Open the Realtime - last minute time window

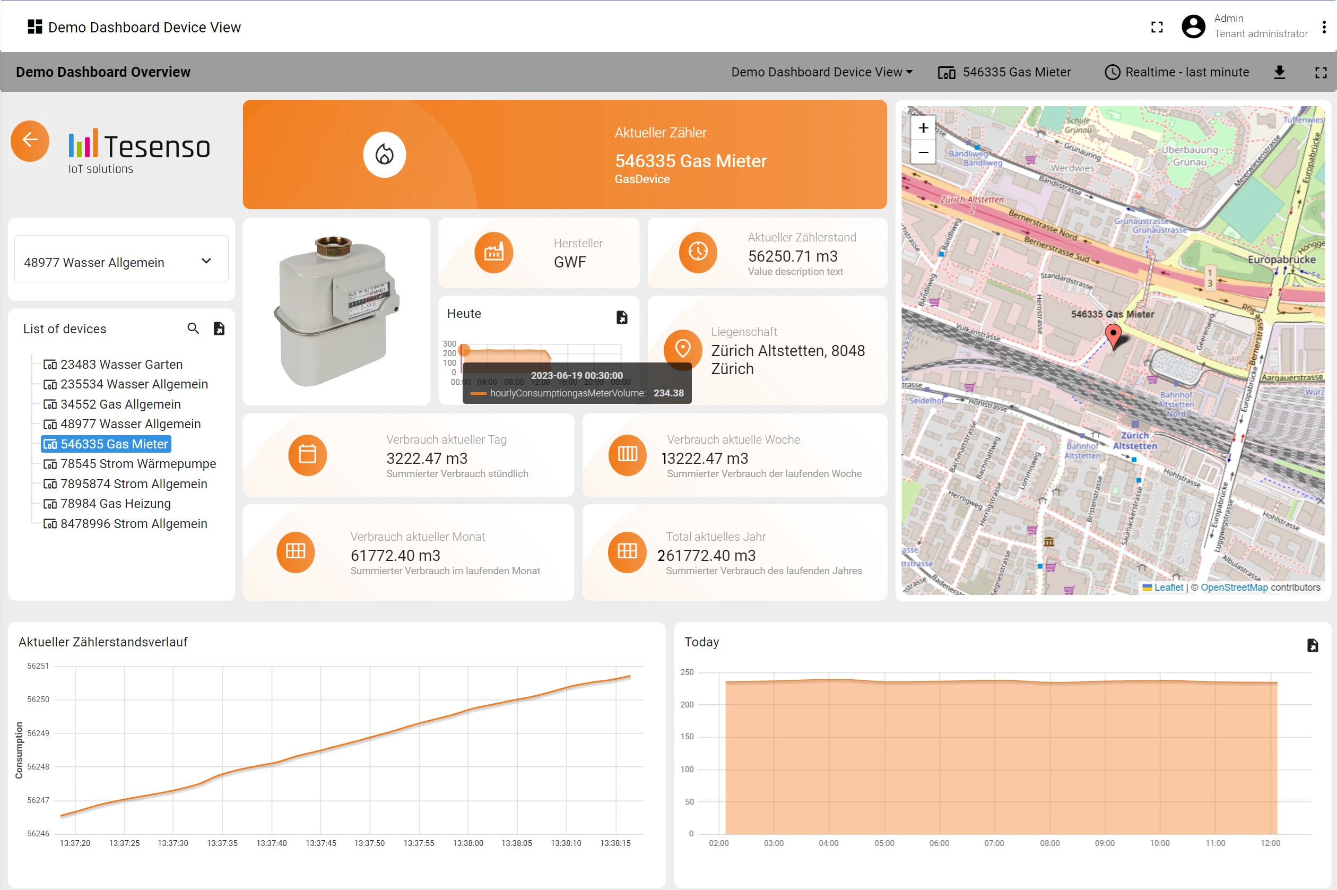click(x=1177, y=72)
